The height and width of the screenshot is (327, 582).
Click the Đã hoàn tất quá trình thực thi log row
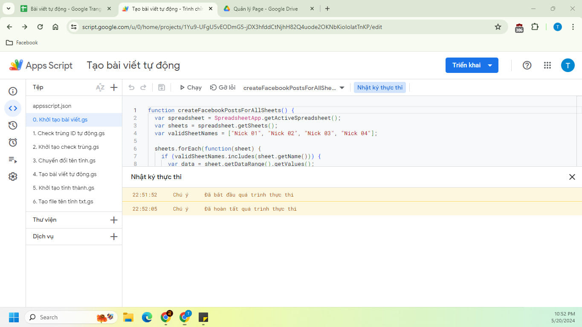pos(352,209)
